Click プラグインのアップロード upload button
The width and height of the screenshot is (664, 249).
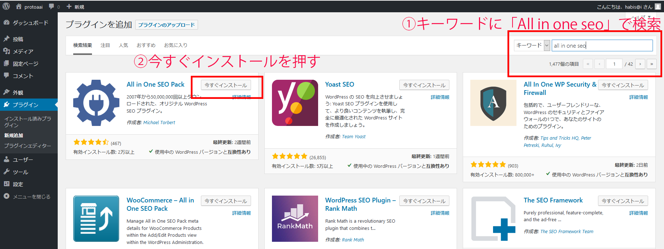[x=166, y=25]
